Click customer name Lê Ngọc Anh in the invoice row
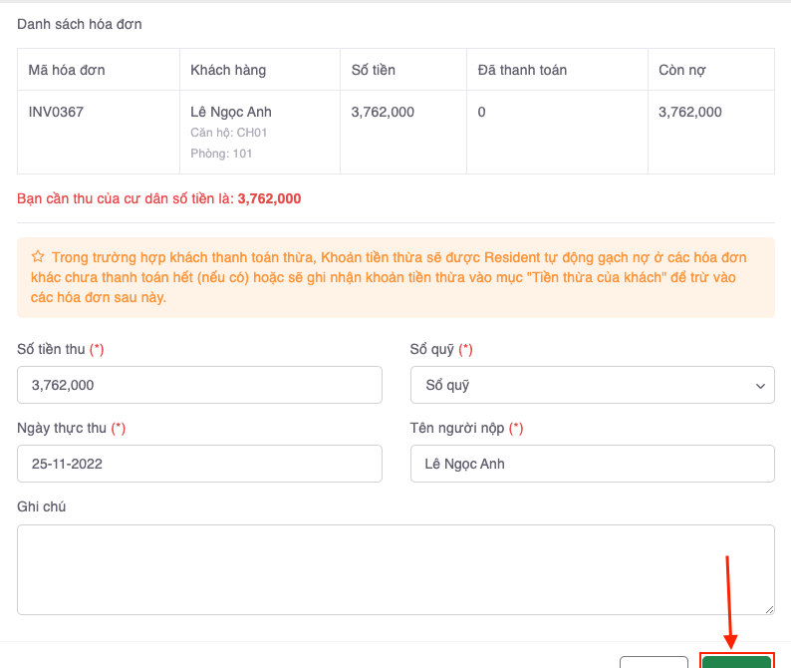 click(x=231, y=112)
